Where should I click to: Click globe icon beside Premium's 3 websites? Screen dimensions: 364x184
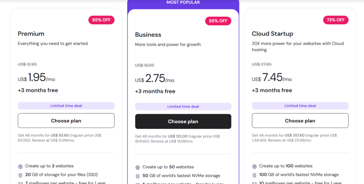[20, 166]
